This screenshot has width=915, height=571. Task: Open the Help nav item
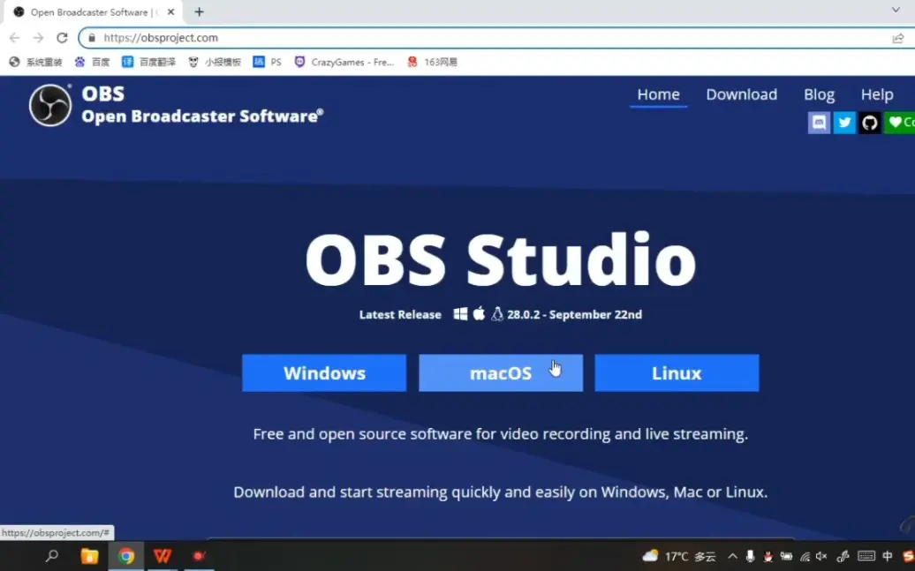pyautogui.click(x=877, y=94)
